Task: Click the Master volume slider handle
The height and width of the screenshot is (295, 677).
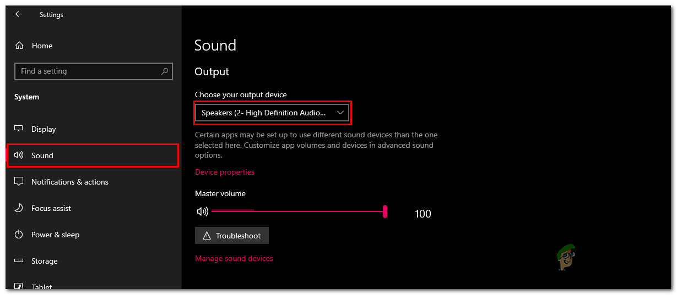Action: 385,211
